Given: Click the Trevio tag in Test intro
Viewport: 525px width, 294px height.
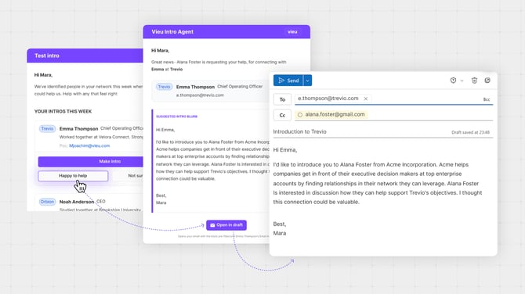Looking at the screenshot, I should coord(47,128).
